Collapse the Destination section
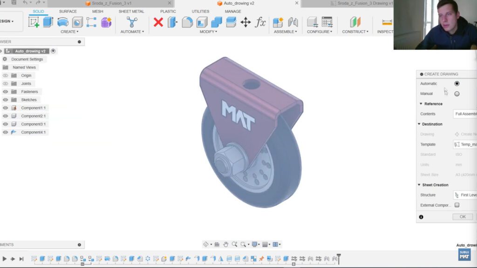The width and height of the screenshot is (477, 268). pyautogui.click(x=419, y=124)
